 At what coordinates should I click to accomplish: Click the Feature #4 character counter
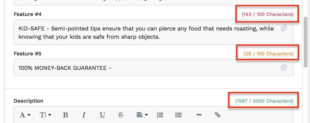click(x=268, y=14)
